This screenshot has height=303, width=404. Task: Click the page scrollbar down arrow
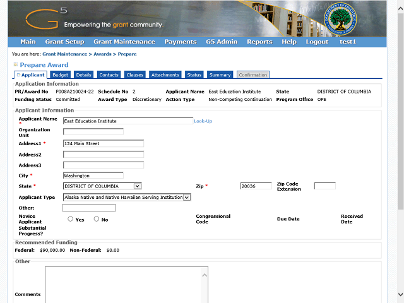[400, 294]
